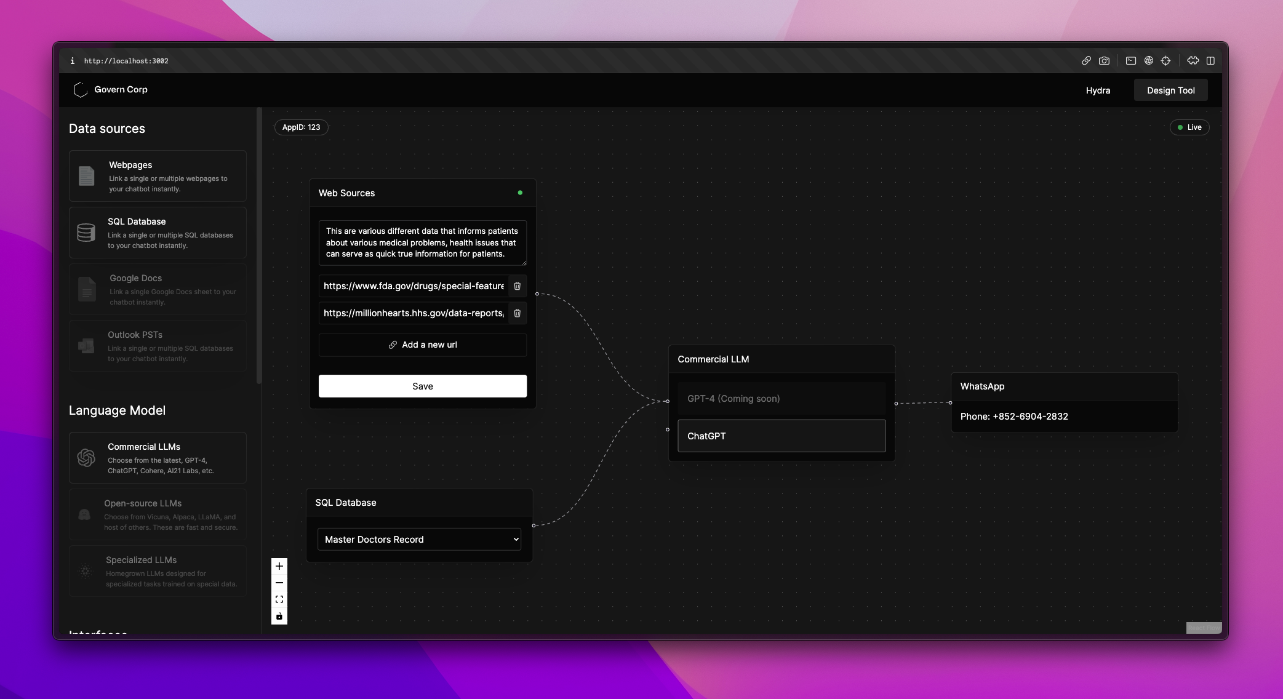Select the ChatGPT model option
Viewport: 1283px width, 699px height.
tap(781, 436)
